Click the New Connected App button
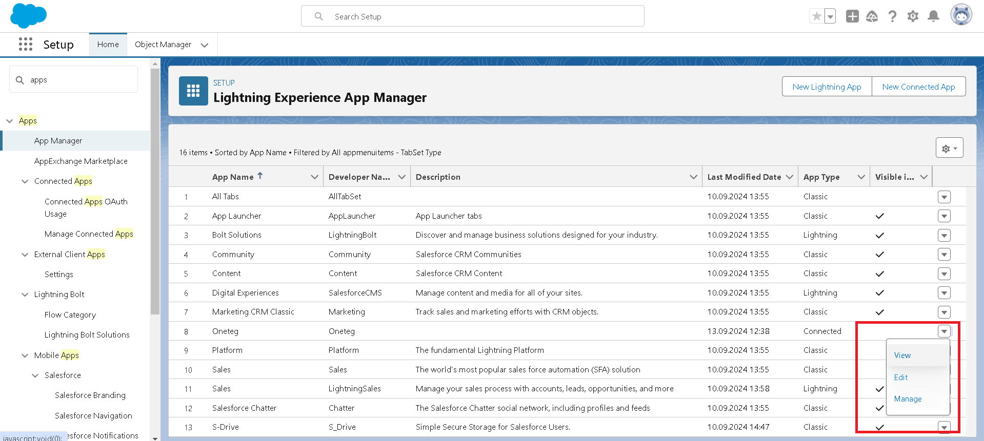Viewport: 984px width, 441px height. pyautogui.click(x=918, y=87)
